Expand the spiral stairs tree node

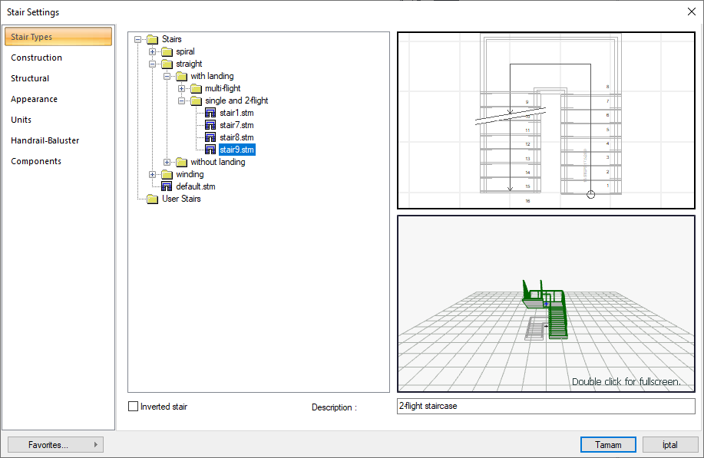(153, 51)
